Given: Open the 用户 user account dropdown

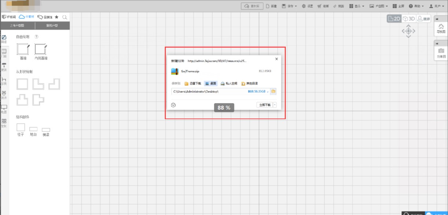Looking at the screenshot, I should pyautogui.click(x=437, y=6).
